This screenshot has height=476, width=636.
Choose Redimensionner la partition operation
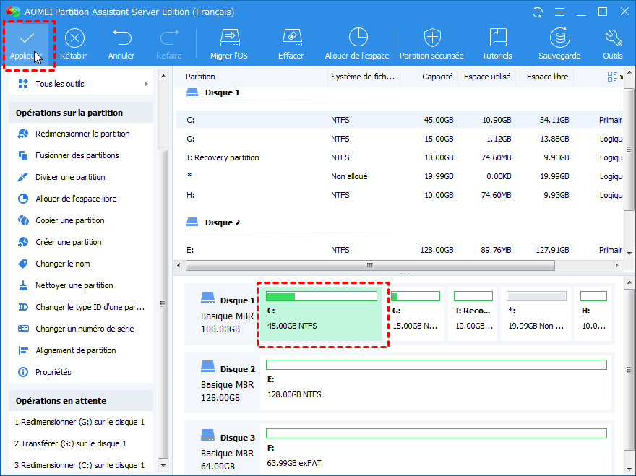coord(82,134)
